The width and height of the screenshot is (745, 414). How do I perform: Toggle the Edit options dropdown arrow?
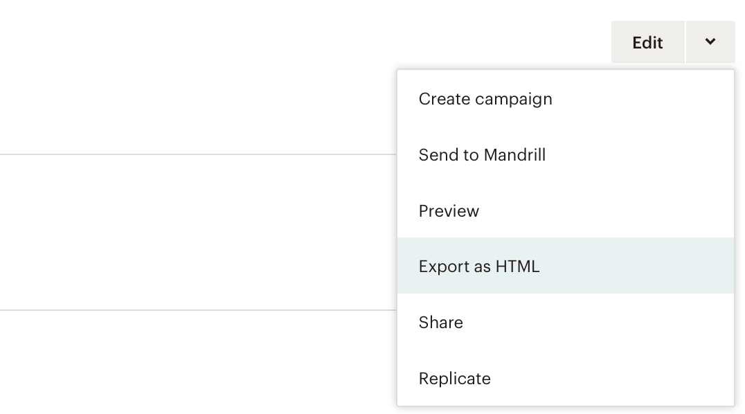[710, 42]
